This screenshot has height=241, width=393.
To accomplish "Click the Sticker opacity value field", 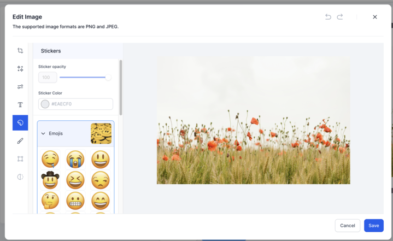I will click(x=48, y=78).
